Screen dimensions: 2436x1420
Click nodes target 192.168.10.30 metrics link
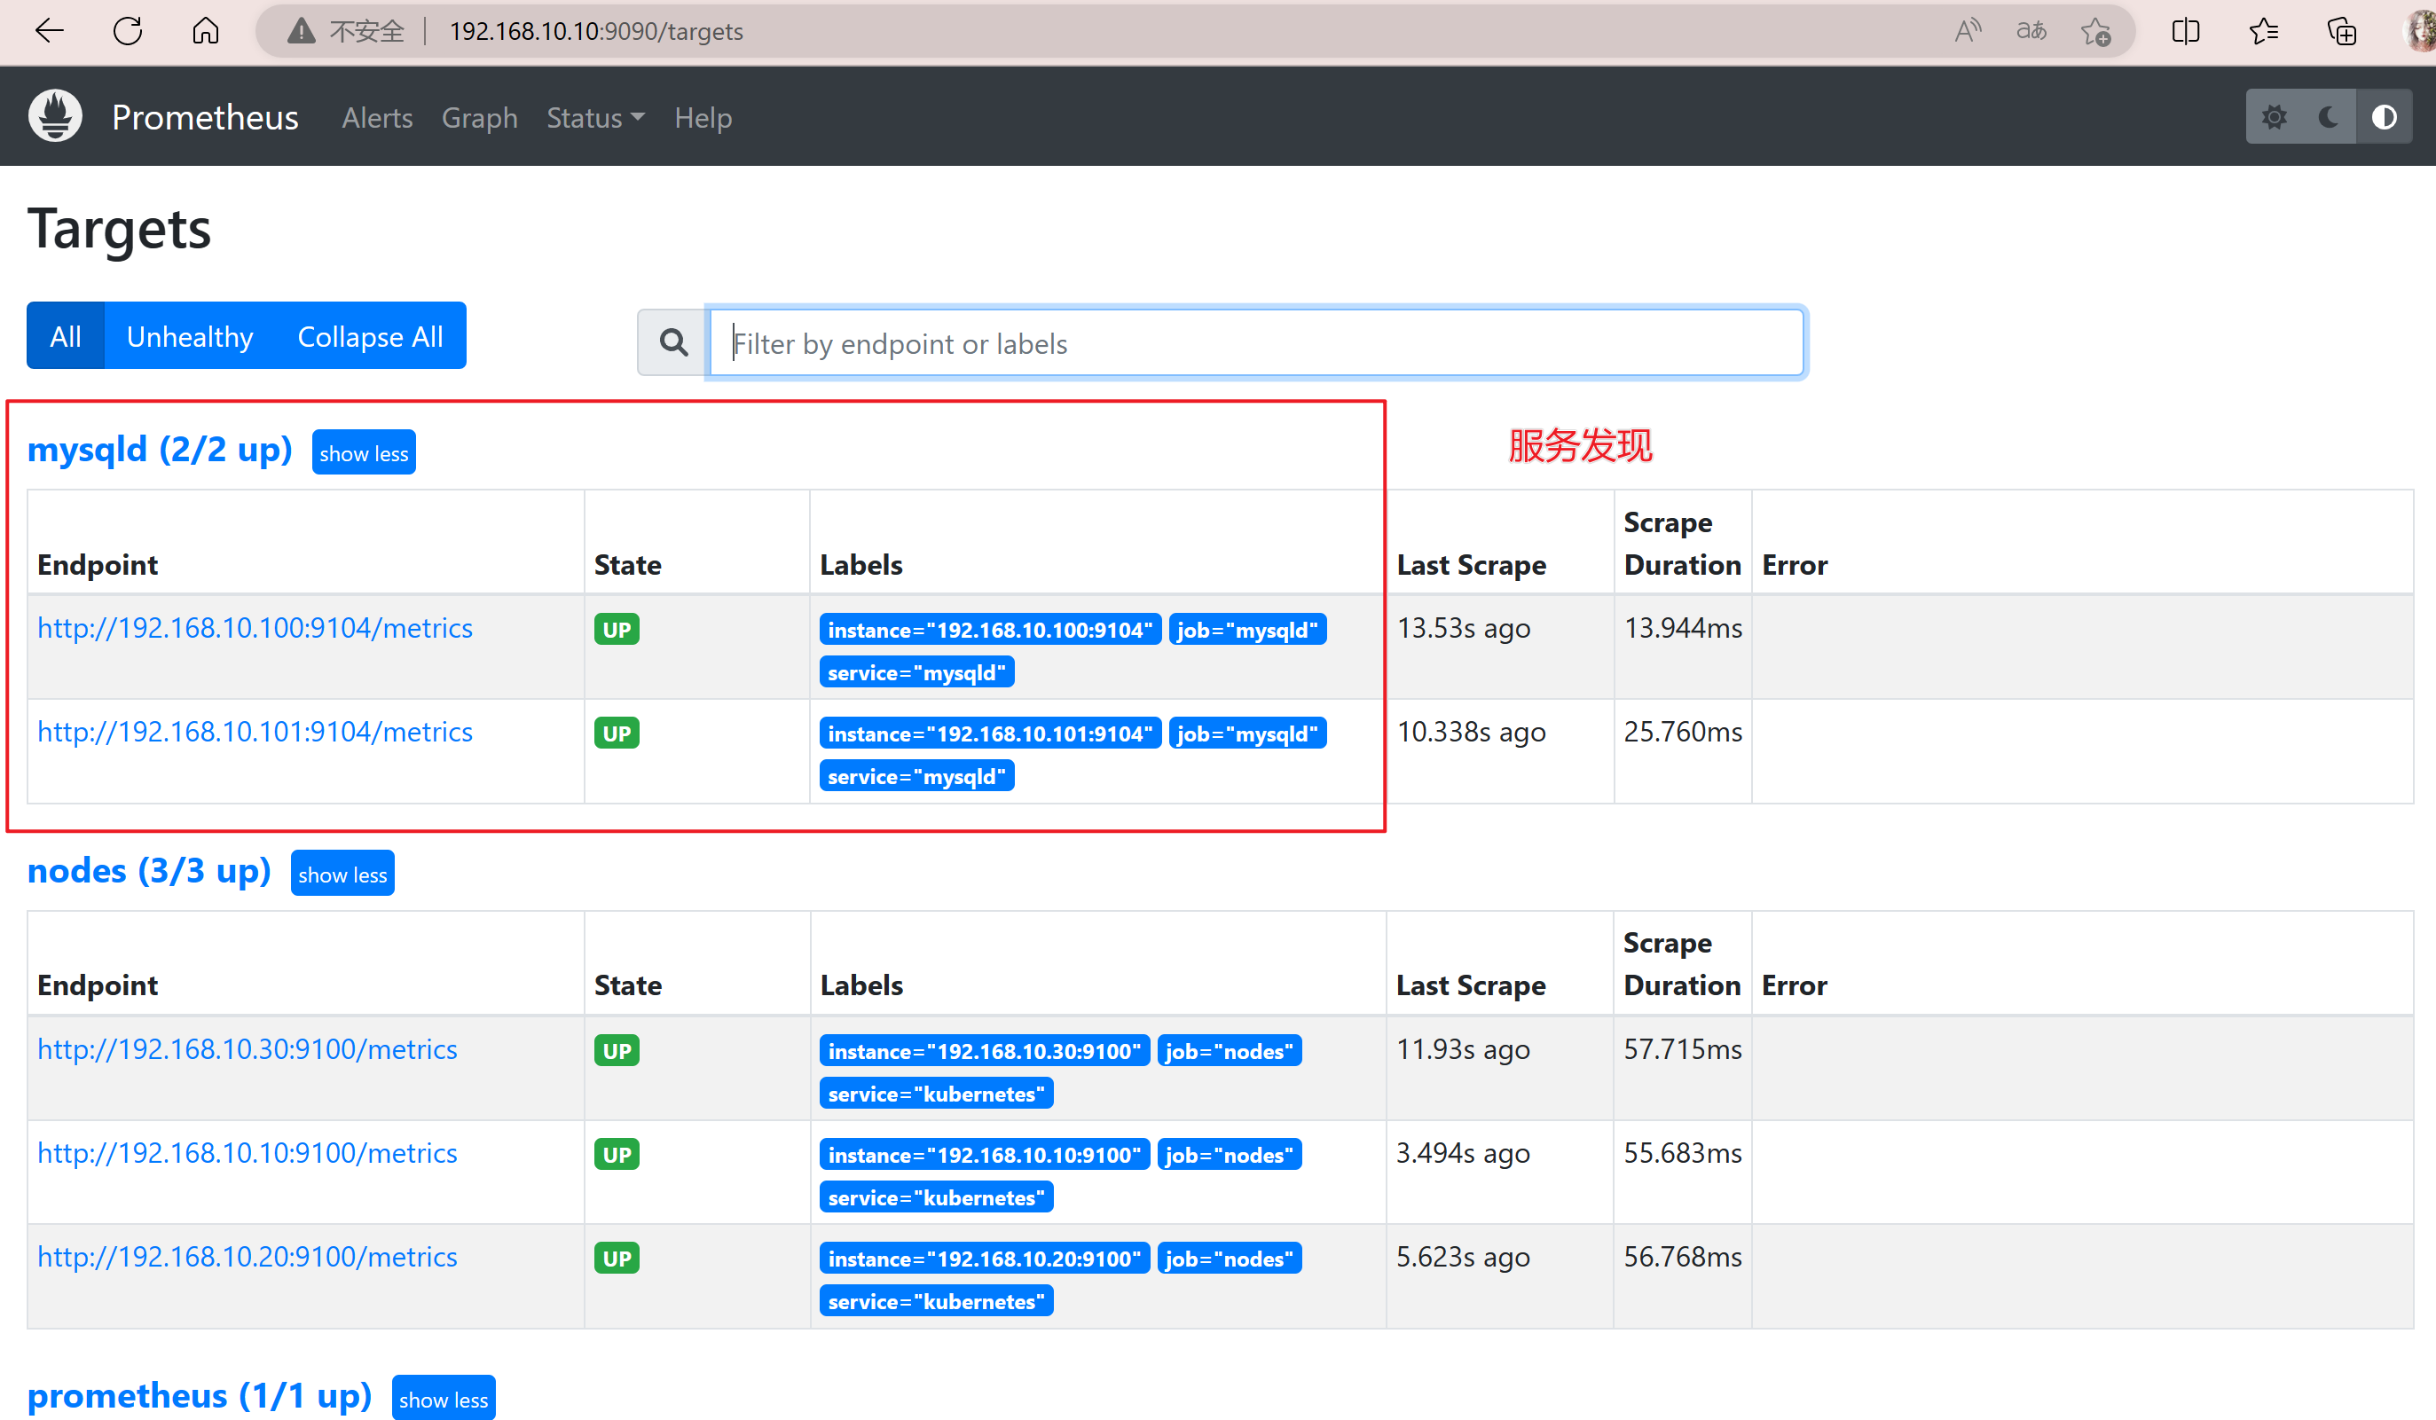point(247,1048)
